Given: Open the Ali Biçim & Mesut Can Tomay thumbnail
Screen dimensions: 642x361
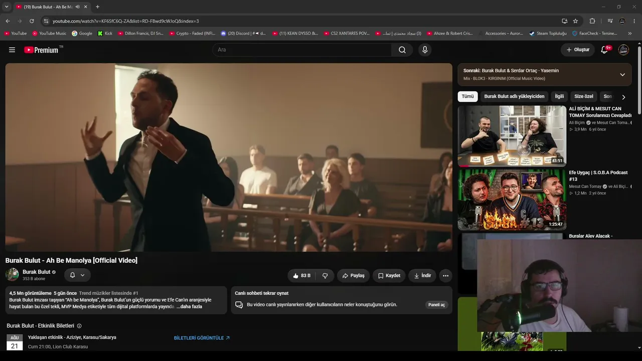Looking at the screenshot, I should point(512,136).
